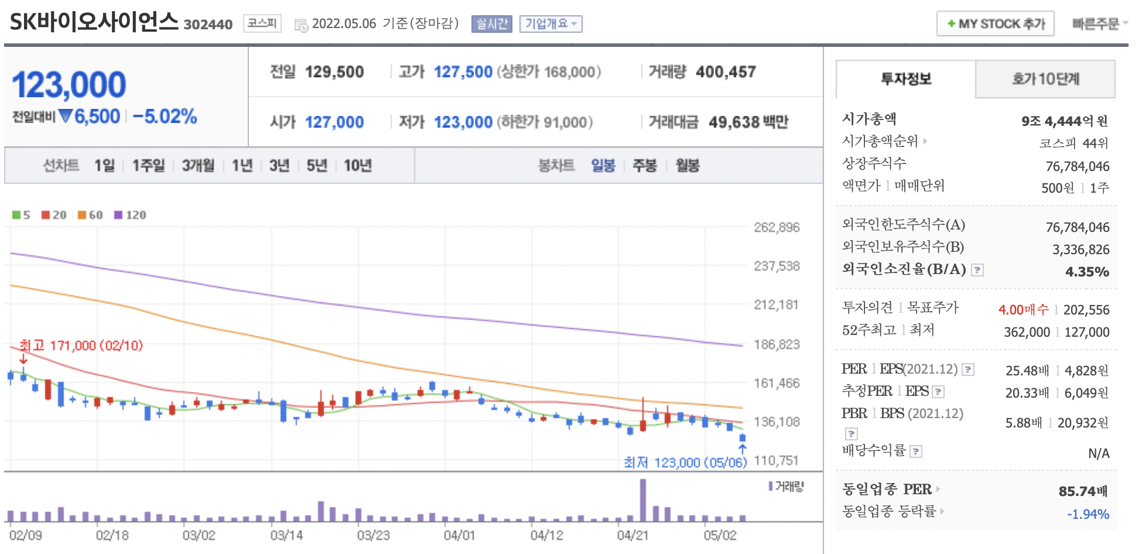Click purple 120-day moving average legend marker
Image resolution: width=1142 pixels, height=554 pixels.
(x=118, y=215)
